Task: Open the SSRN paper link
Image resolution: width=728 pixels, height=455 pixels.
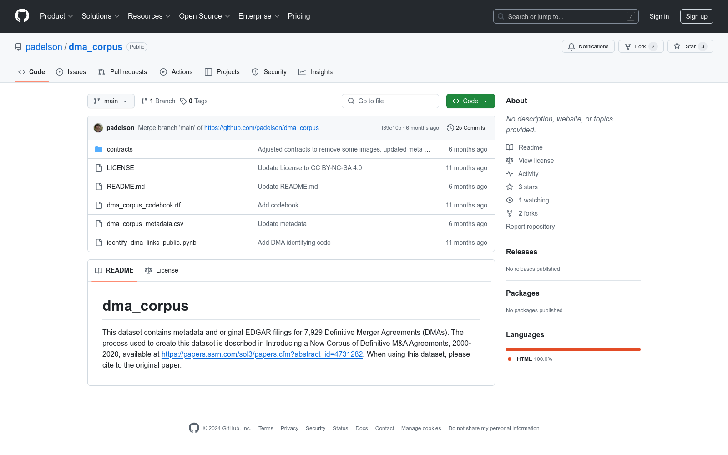Action: (262, 354)
